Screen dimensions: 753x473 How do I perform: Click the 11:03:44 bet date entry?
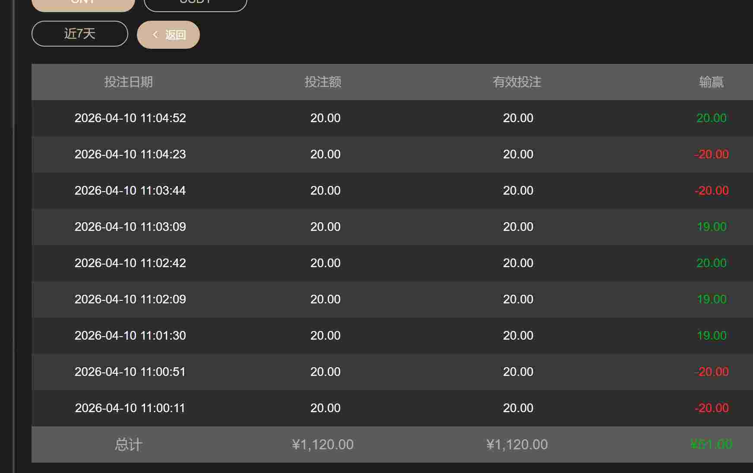click(x=130, y=191)
